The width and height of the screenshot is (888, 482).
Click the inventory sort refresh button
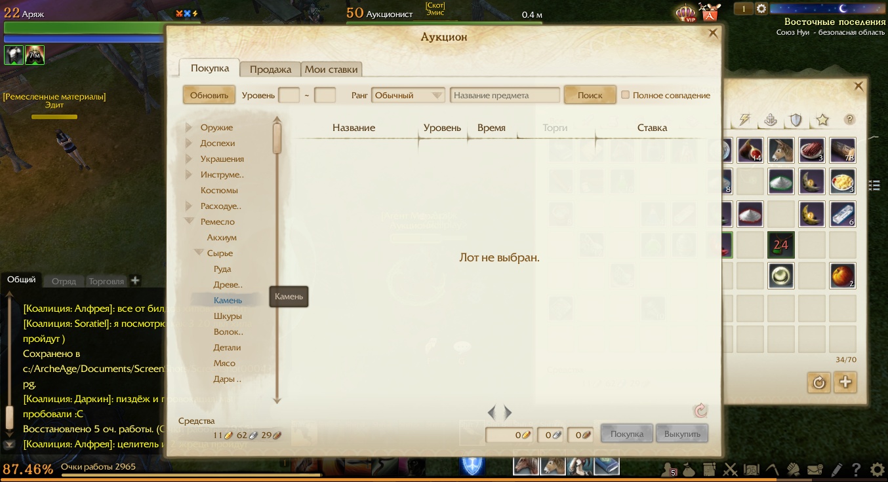point(818,382)
